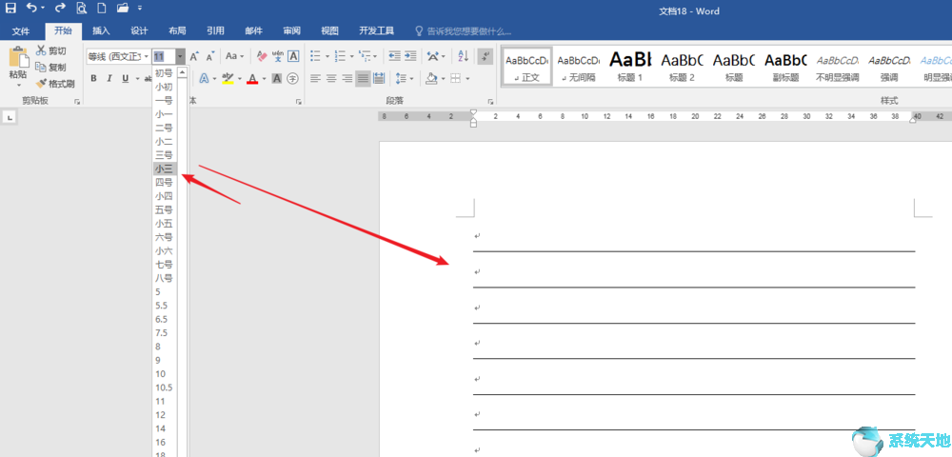The image size is (952, 457).
Task: Switch to the 设计 (Design) tab
Action: coord(139,31)
